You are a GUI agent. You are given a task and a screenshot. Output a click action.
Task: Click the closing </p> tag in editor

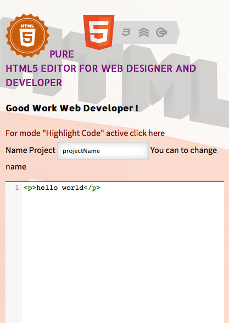(92, 188)
